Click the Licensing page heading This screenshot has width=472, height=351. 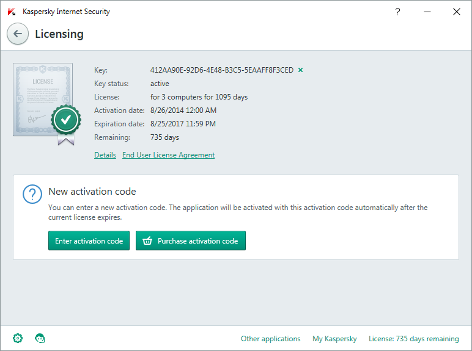tap(59, 34)
